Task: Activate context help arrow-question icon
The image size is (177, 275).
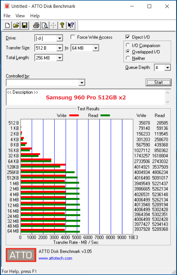Action: coord(71,25)
